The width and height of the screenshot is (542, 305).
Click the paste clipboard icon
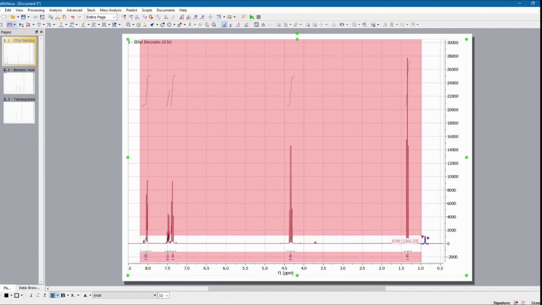[64, 17]
